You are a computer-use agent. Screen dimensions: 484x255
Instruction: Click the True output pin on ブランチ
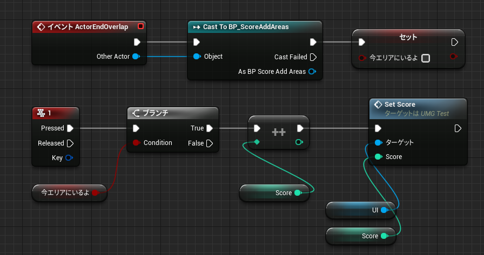click(x=210, y=128)
